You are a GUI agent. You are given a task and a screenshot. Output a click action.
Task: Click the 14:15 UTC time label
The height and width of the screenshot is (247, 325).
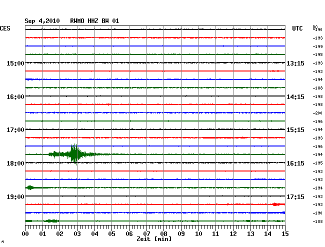[295, 97]
